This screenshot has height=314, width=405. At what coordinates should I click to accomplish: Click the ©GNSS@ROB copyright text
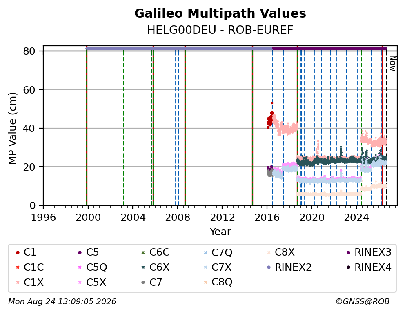363,302
